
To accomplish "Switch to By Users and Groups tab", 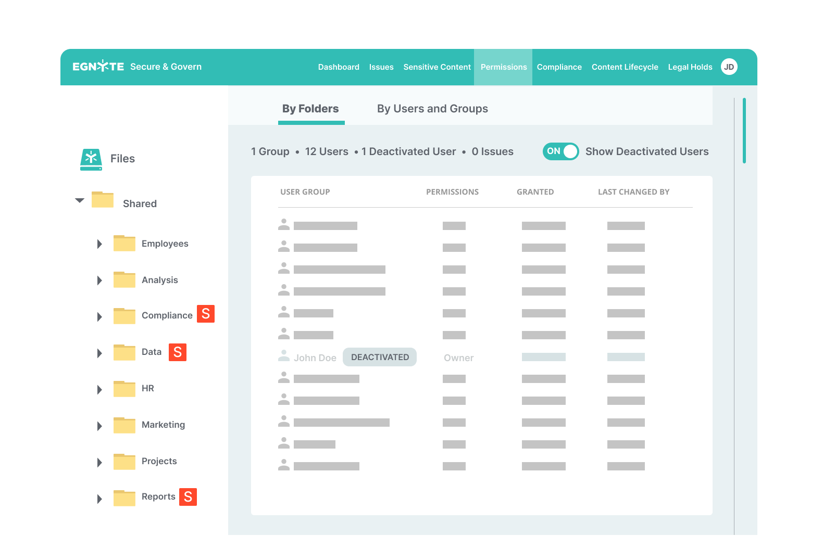I will click(432, 109).
